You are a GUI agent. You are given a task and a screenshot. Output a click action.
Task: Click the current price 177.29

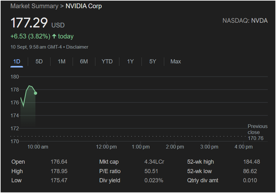tap(29, 23)
